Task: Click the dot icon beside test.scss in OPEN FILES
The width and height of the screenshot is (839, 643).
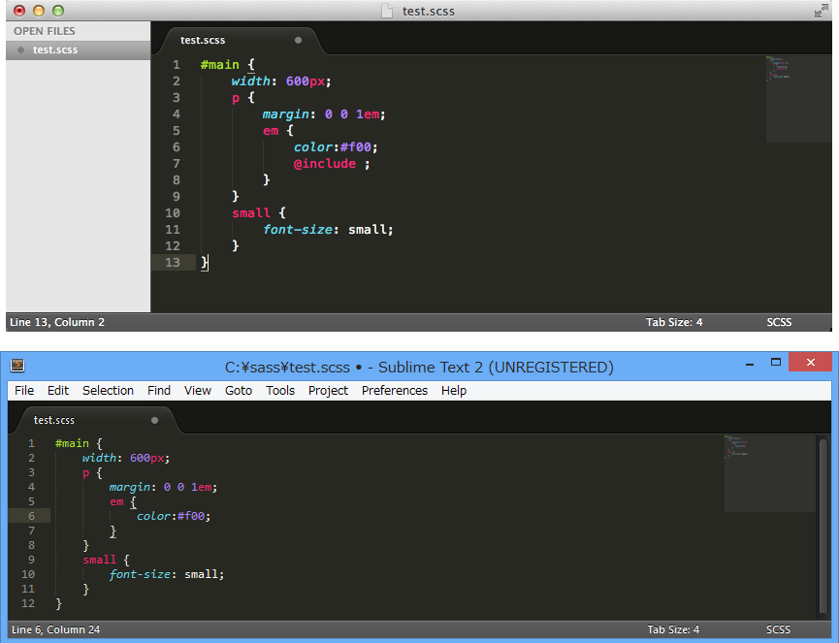Action: [x=20, y=50]
